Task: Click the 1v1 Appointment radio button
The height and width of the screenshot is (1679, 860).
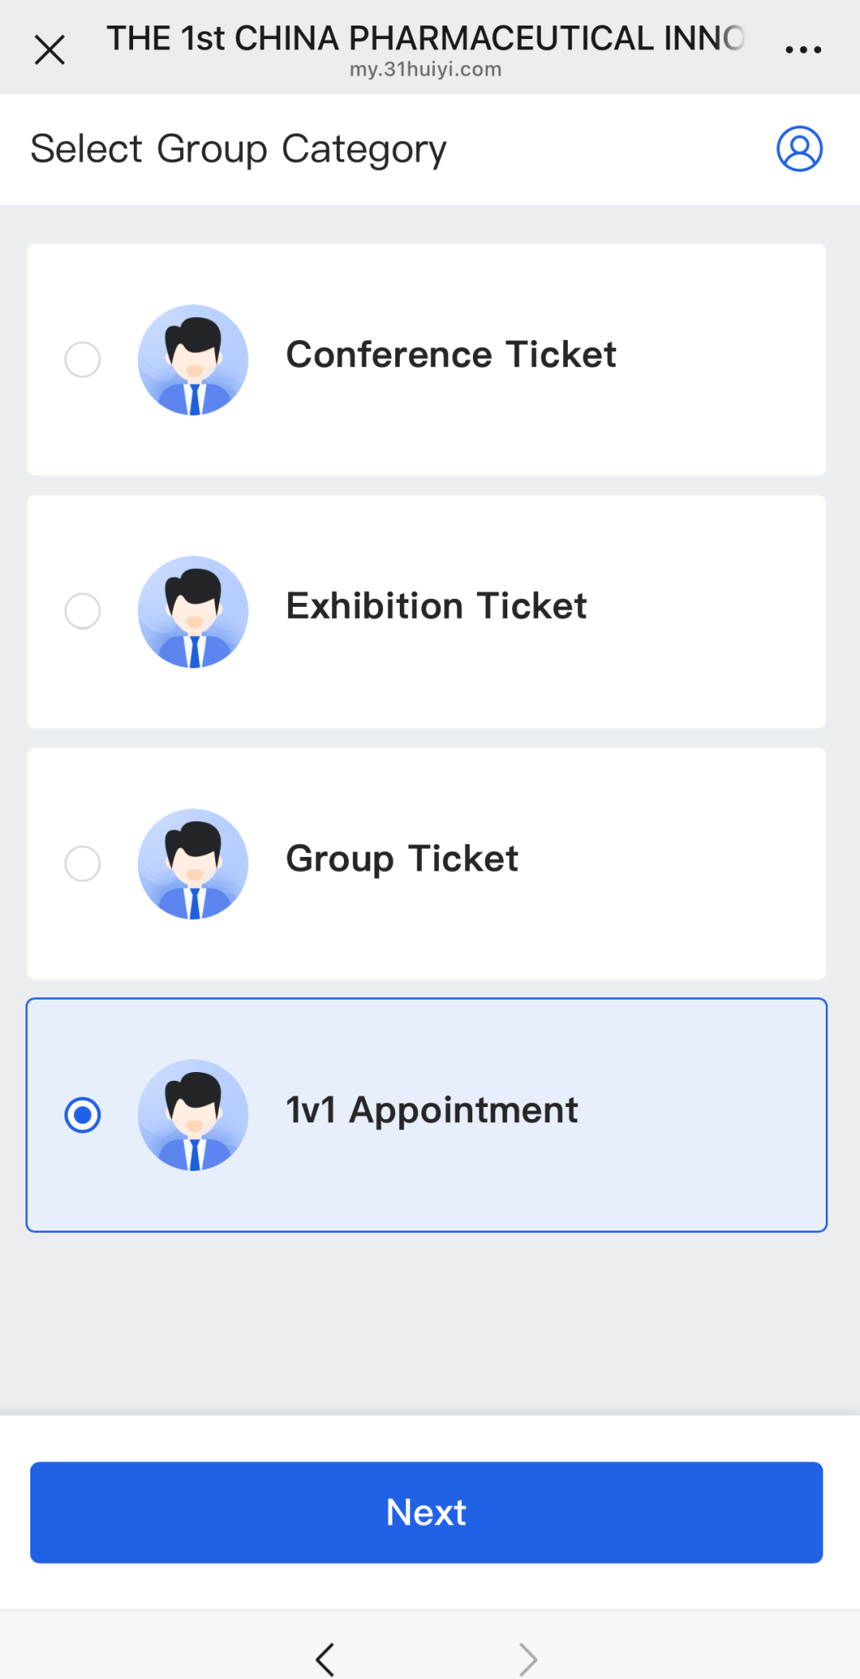Action: point(83,1115)
